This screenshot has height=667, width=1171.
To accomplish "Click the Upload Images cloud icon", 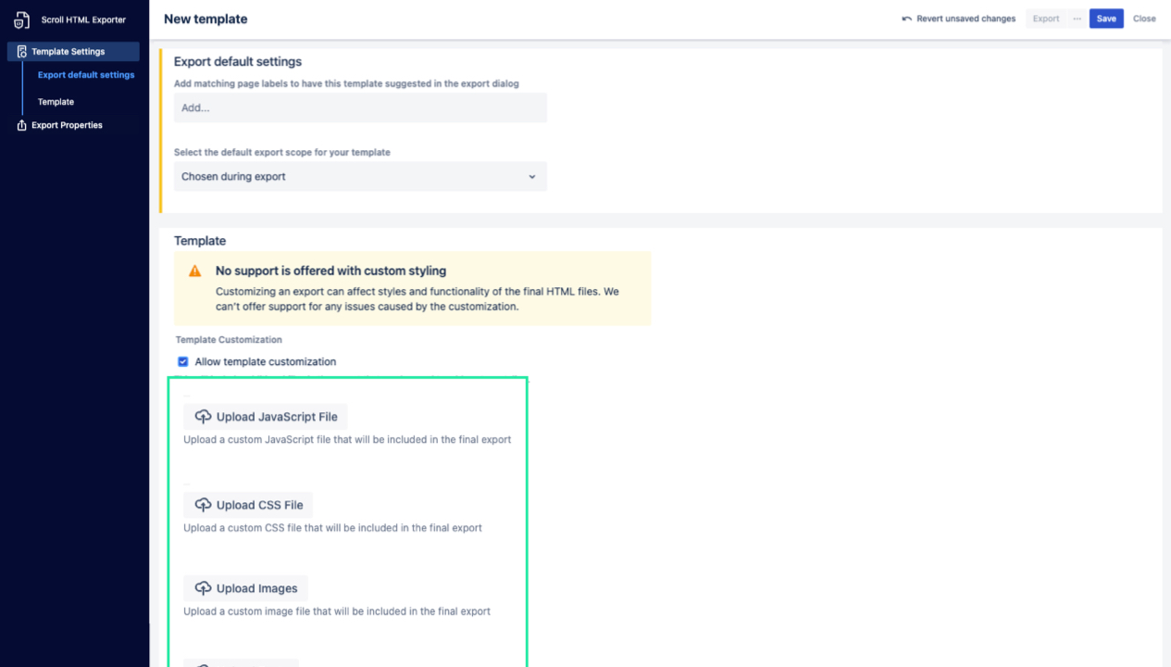I will (x=203, y=588).
